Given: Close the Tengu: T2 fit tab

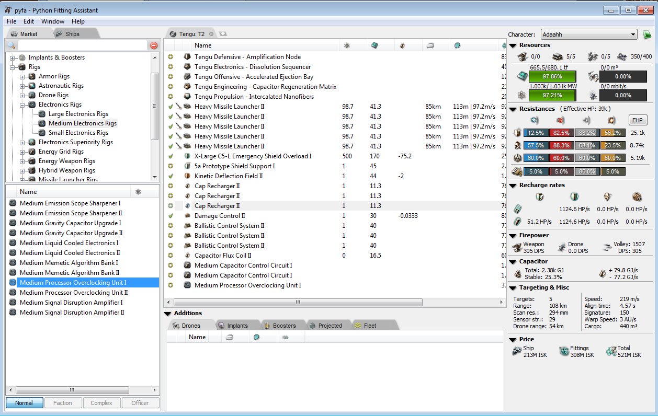Looking at the screenshot, I should coord(211,34).
